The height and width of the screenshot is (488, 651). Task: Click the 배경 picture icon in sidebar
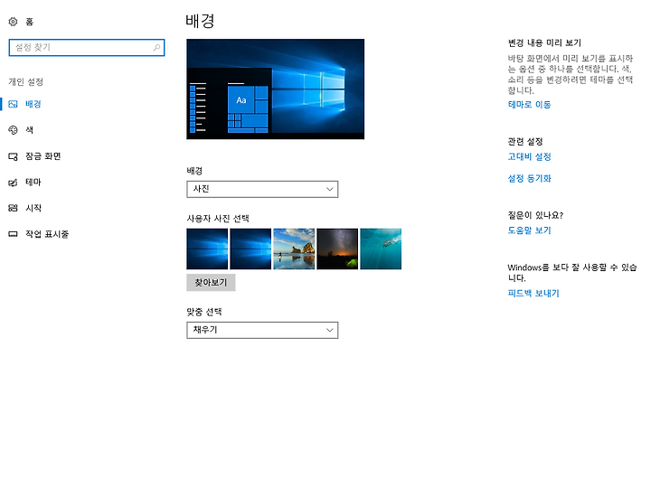[x=13, y=104]
